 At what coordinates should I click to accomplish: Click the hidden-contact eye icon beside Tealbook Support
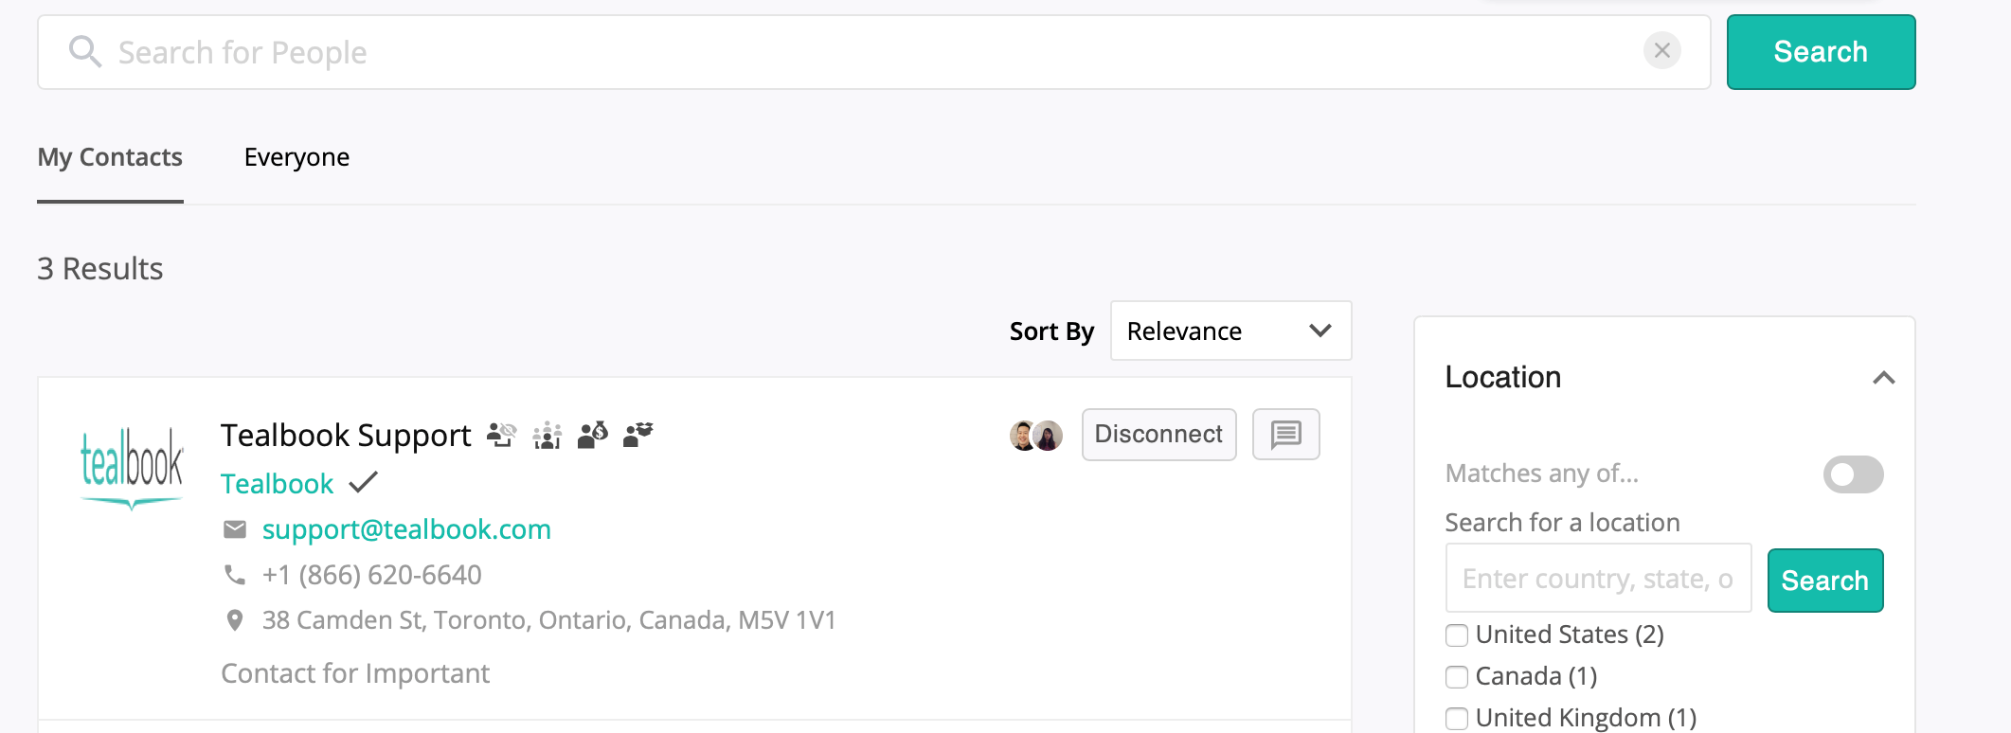501,435
